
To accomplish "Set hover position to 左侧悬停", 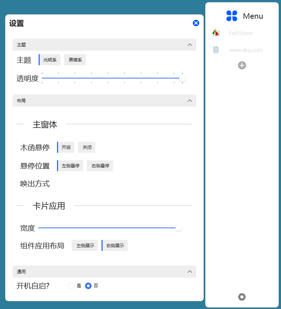I will click(71, 166).
